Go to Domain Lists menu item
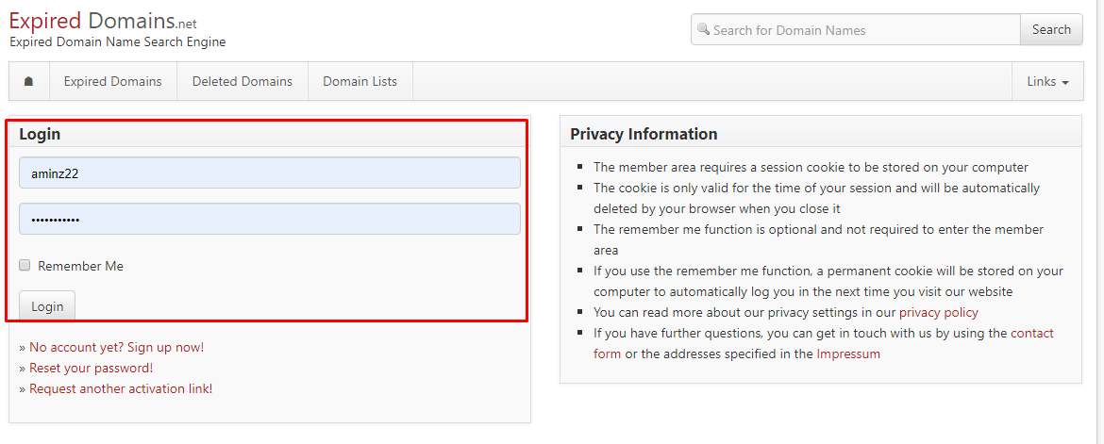The image size is (1104, 444). [x=360, y=81]
